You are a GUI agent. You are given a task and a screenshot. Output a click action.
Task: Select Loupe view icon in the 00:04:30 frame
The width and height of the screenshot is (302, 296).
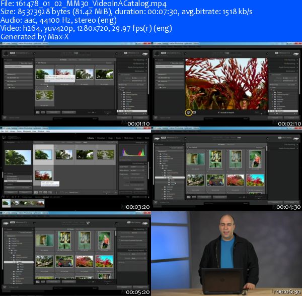pyautogui.click(x=194, y=197)
